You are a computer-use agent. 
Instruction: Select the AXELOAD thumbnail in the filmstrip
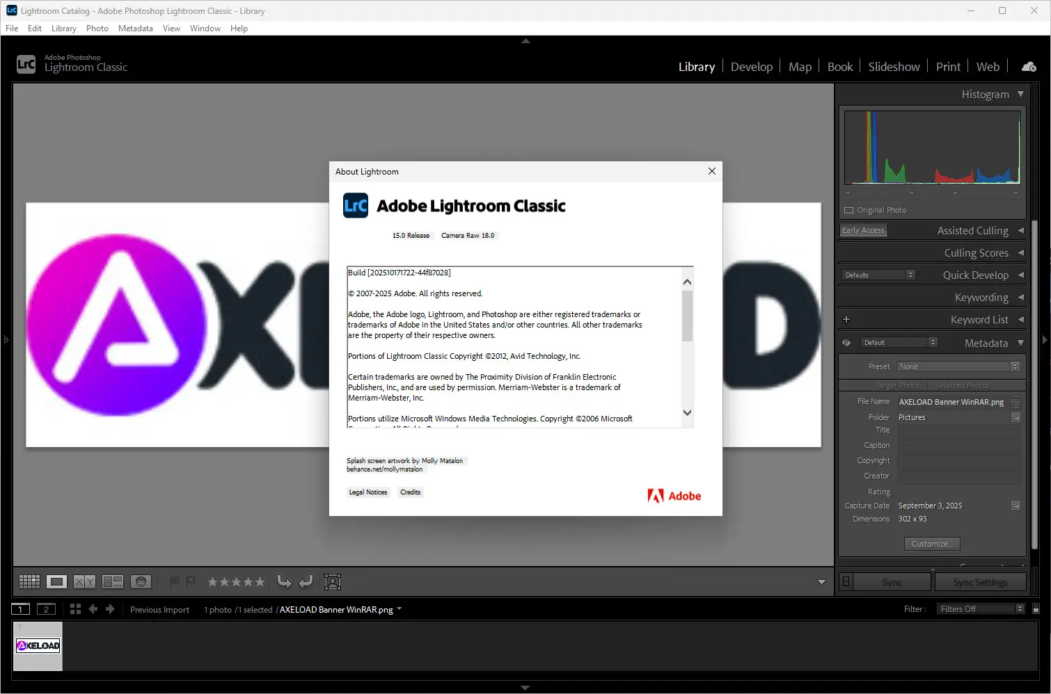[37, 646]
